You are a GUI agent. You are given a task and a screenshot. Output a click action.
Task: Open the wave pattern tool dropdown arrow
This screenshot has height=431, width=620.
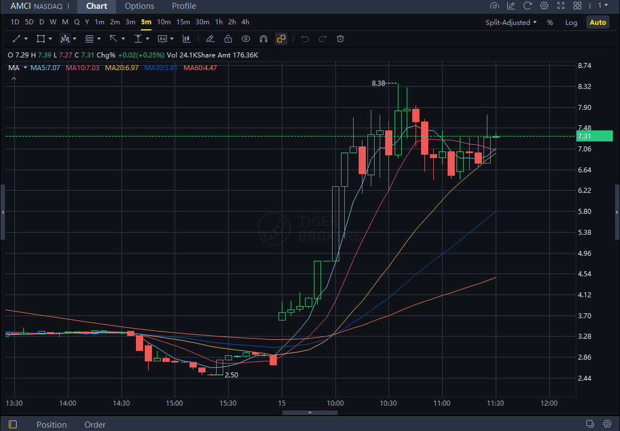pyautogui.click(x=75, y=39)
